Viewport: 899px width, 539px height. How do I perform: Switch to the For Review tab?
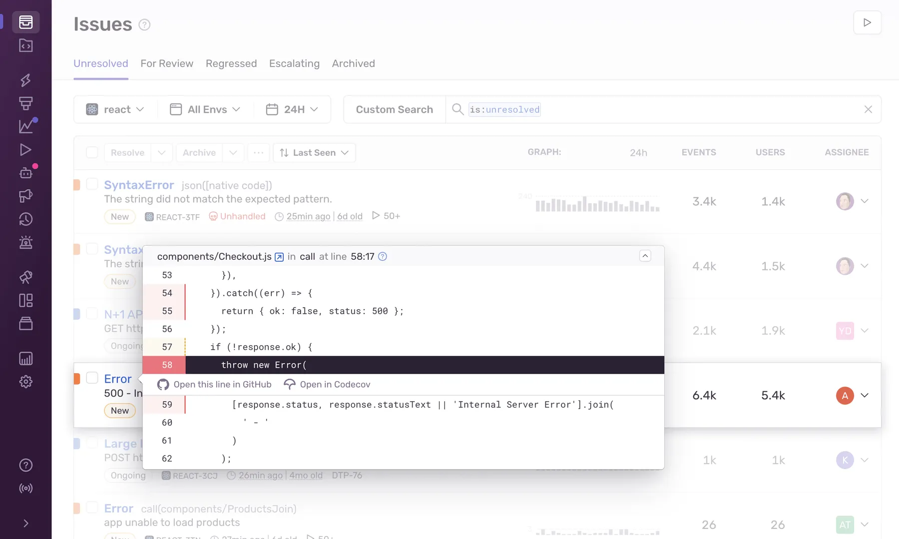click(166, 63)
